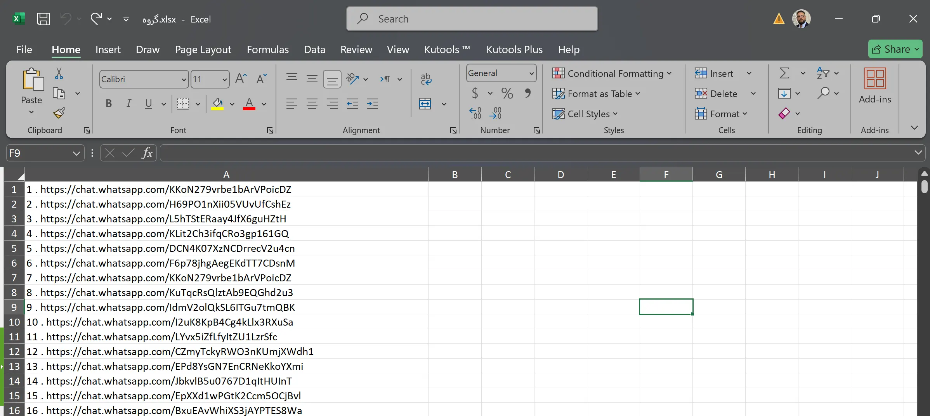Increase font size with larger A

click(241, 79)
